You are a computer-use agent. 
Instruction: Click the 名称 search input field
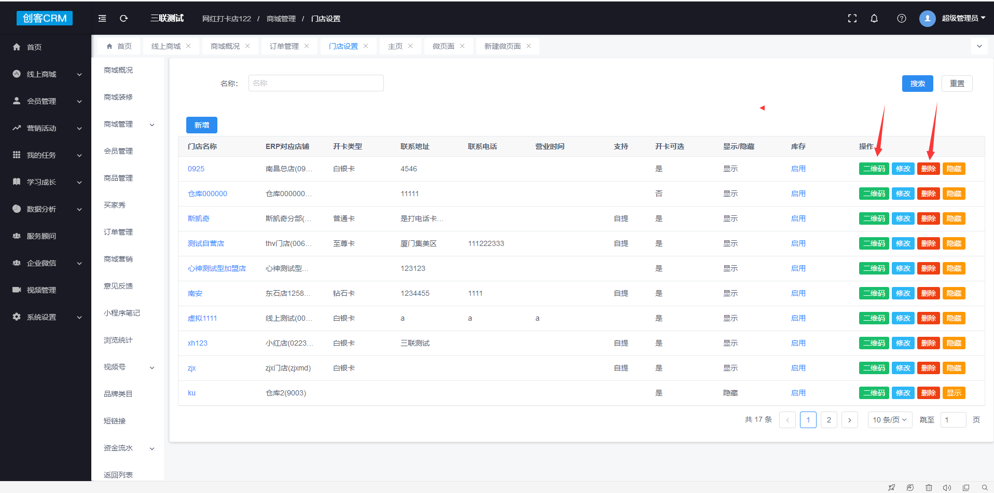tap(315, 83)
